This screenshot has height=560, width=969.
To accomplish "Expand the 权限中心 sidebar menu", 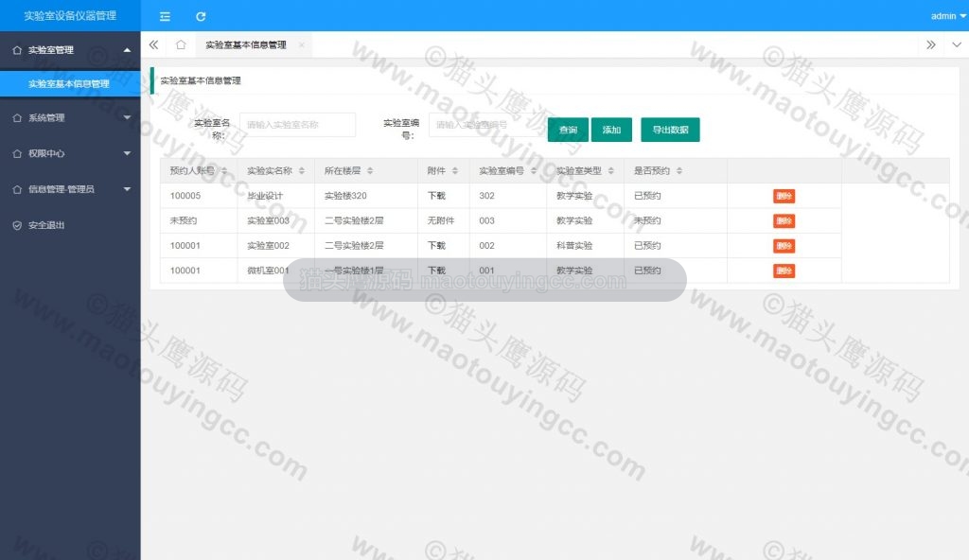I will 70,153.
